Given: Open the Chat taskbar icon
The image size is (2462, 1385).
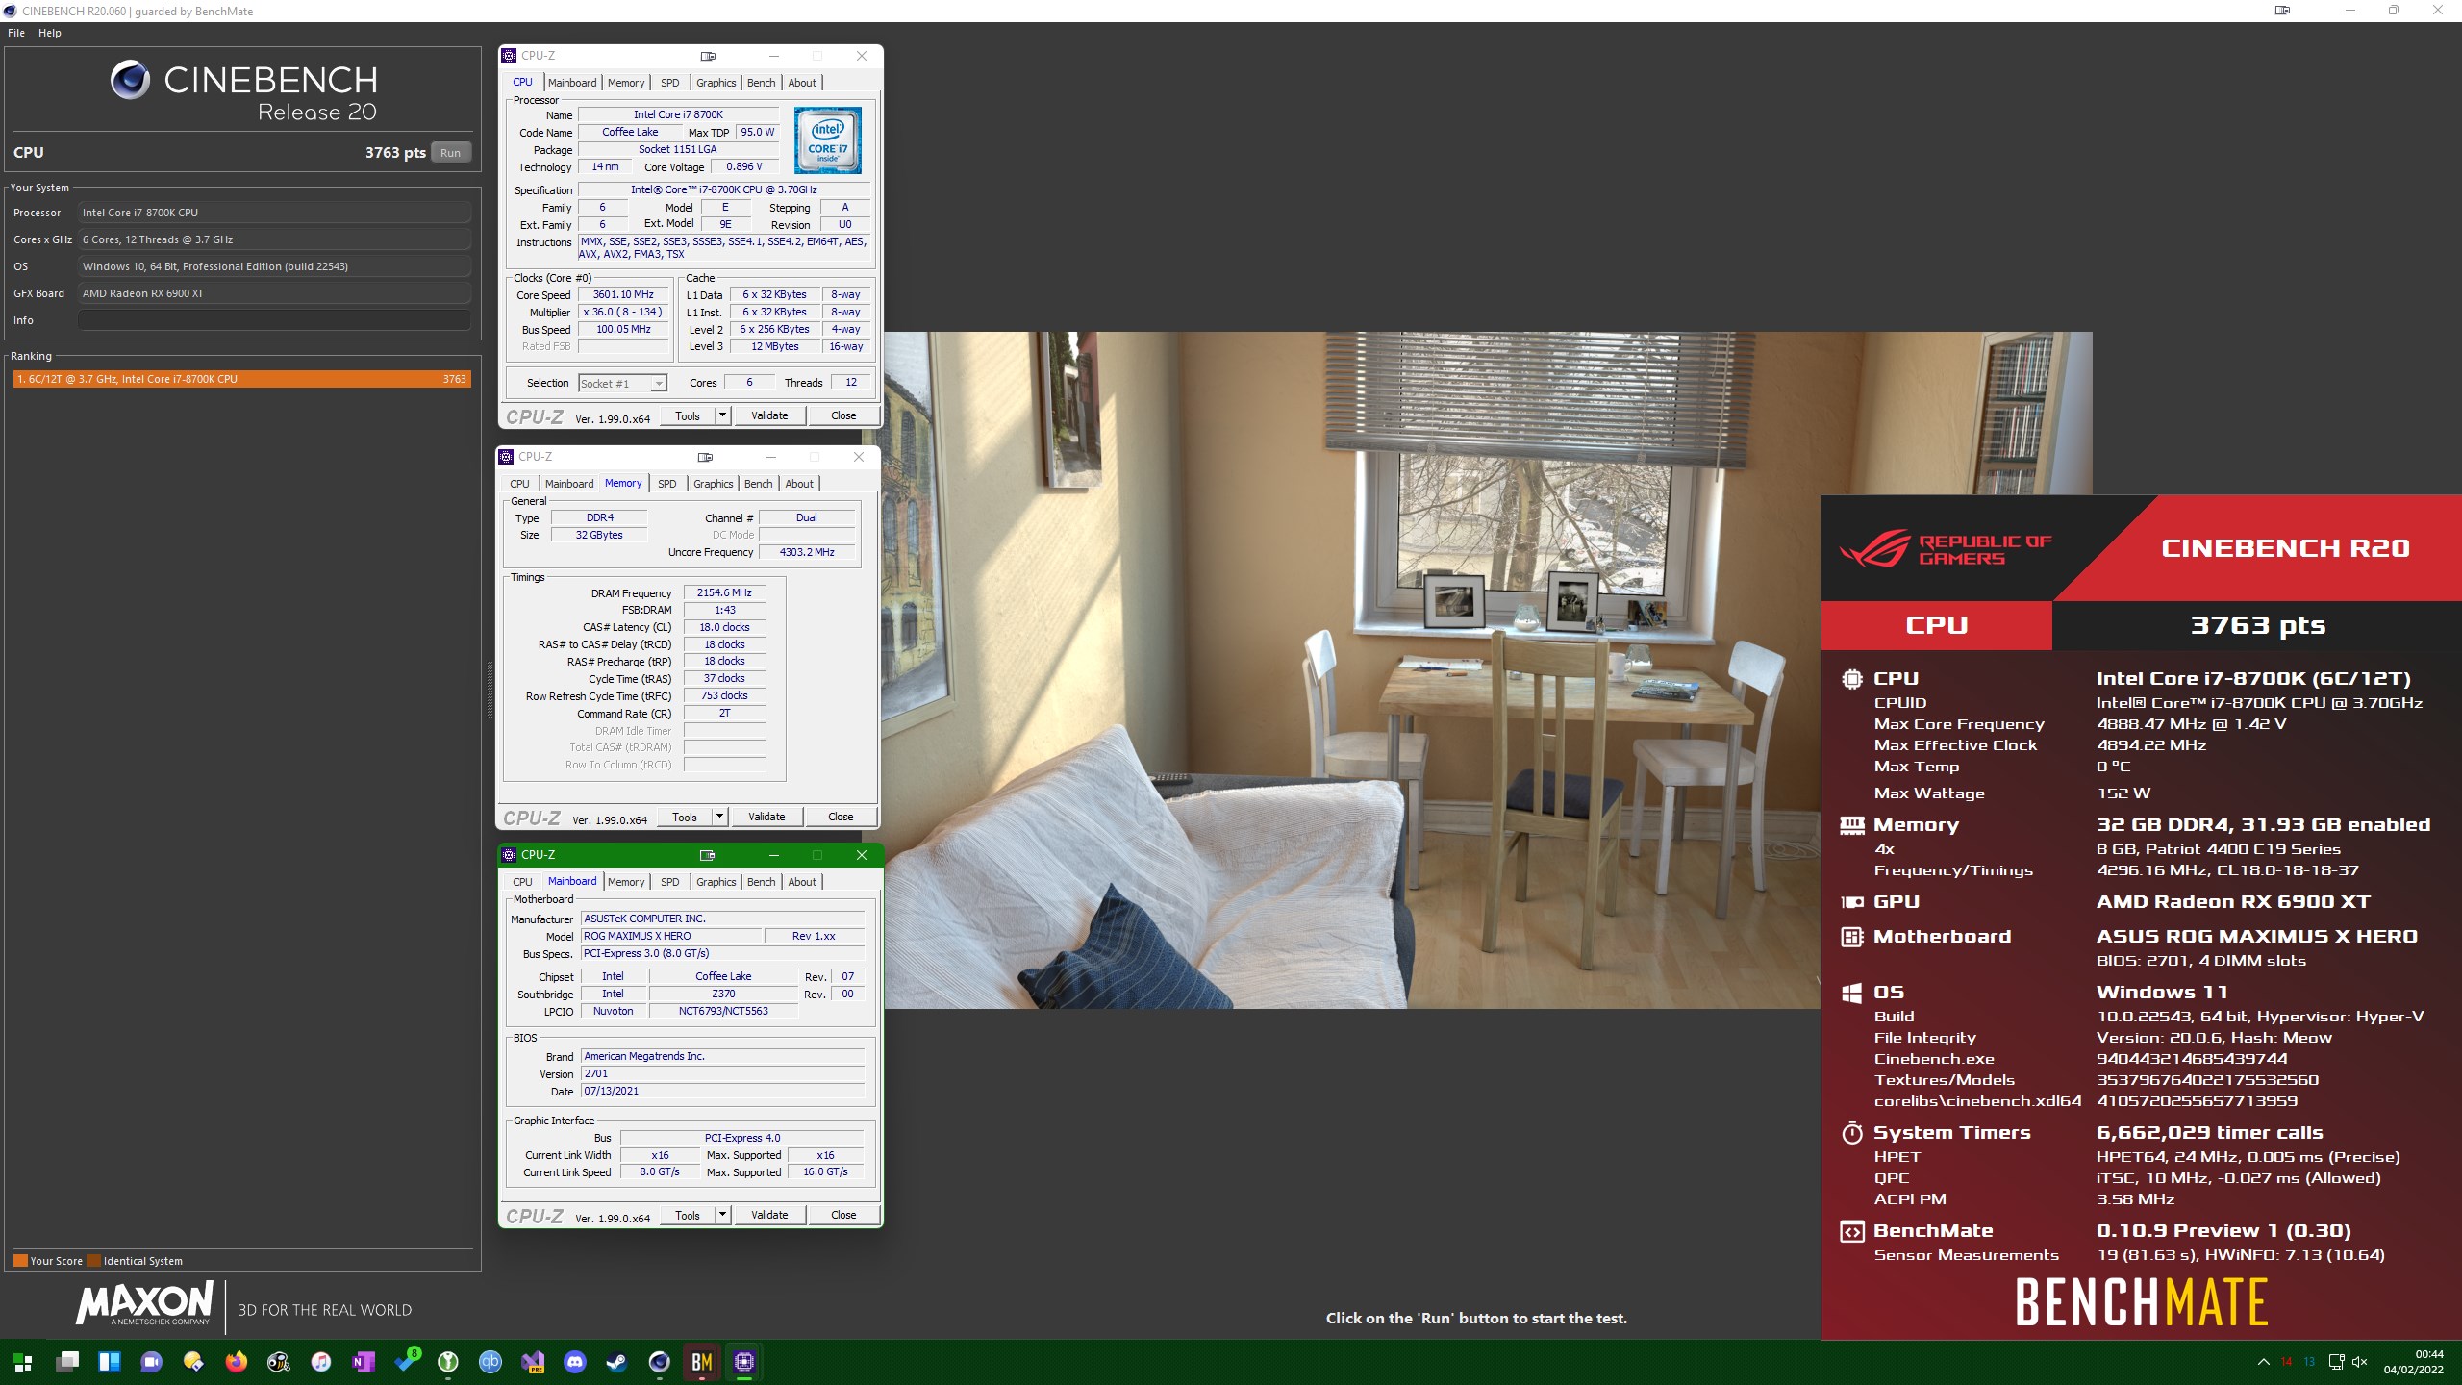Looking at the screenshot, I should pos(152,1362).
